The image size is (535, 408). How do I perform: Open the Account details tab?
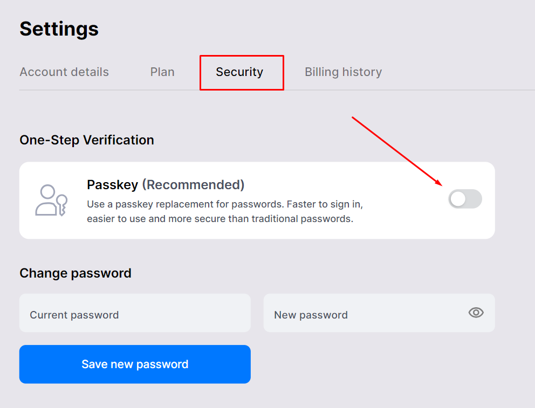click(x=64, y=72)
